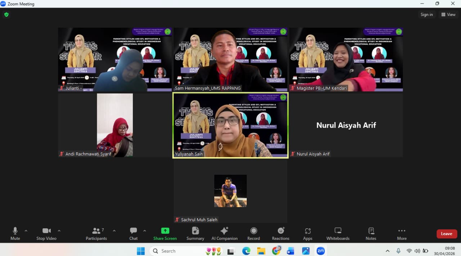Toggle the Chat panel
Viewport: 461px width, 256px height.
133,233
